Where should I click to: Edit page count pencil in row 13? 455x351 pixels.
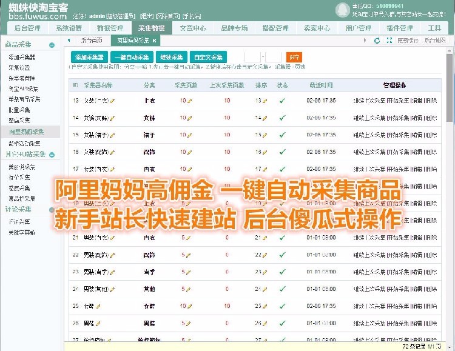[189, 101]
